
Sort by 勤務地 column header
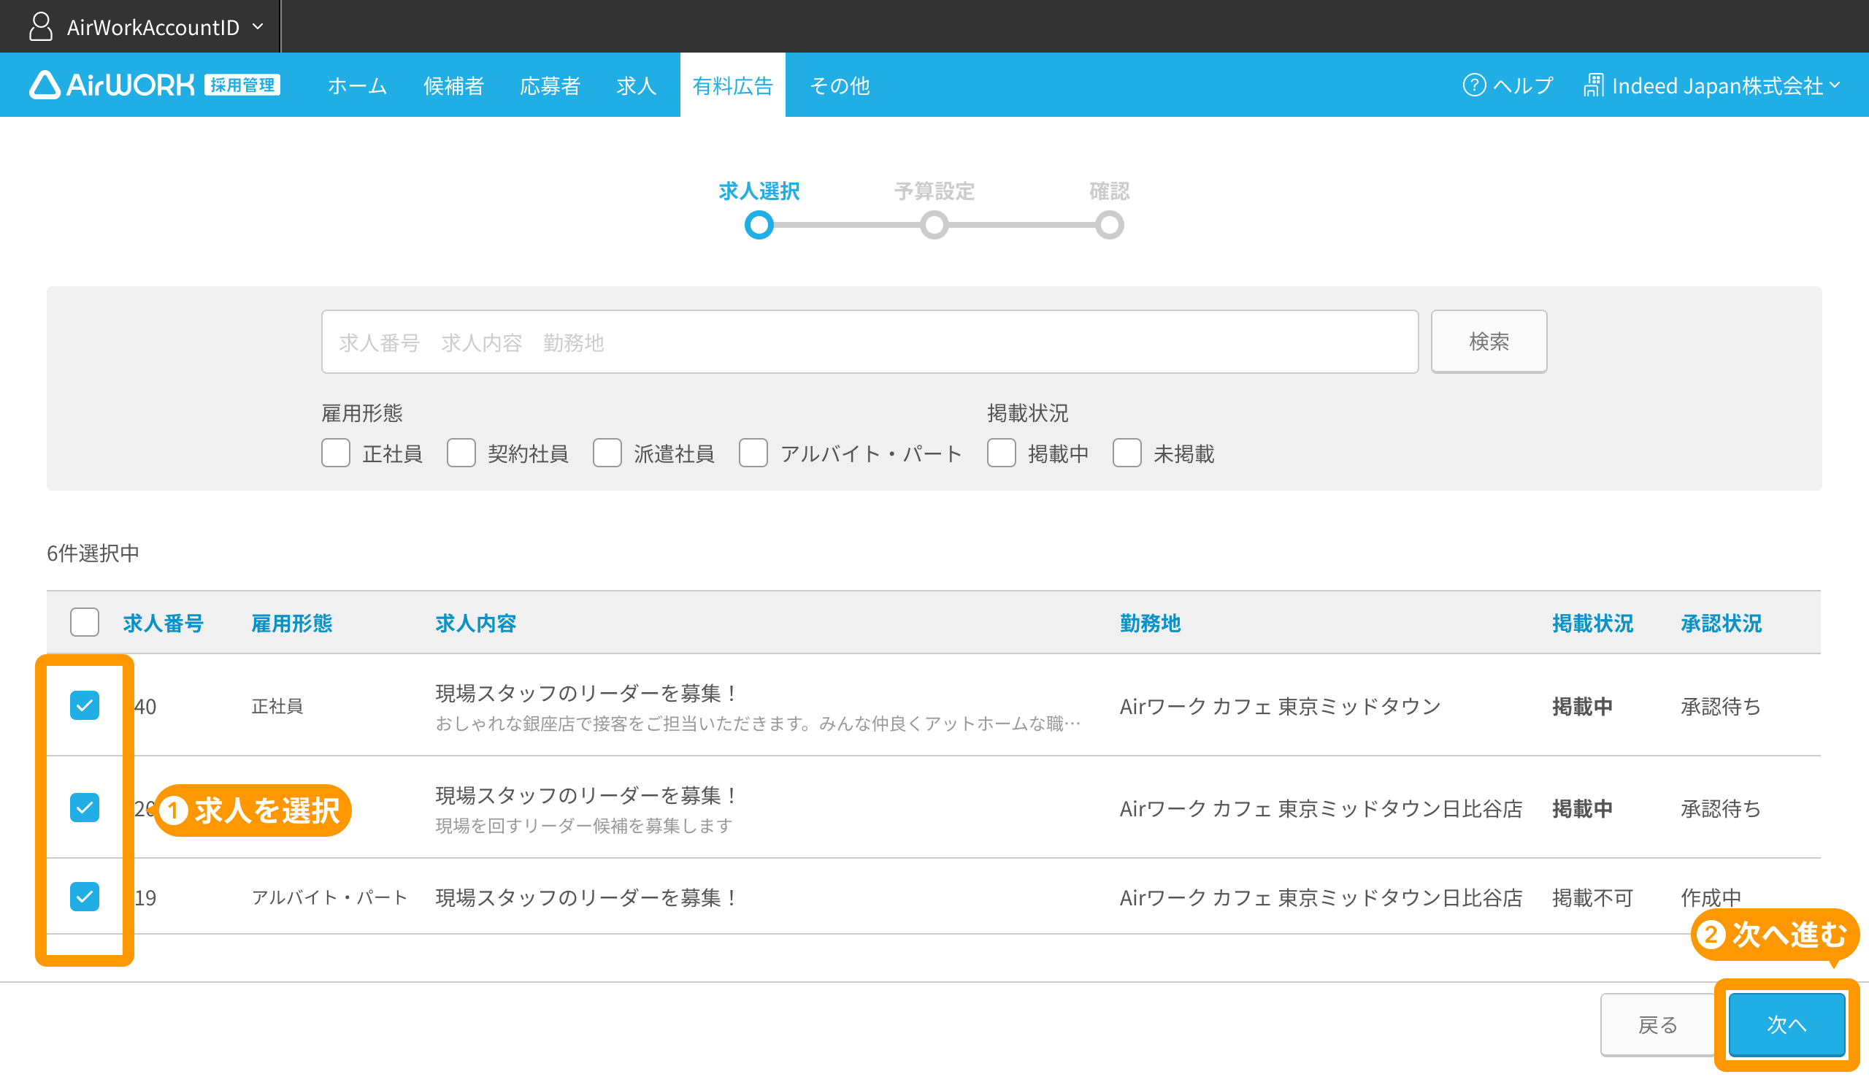pyautogui.click(x=1150, y=623)
